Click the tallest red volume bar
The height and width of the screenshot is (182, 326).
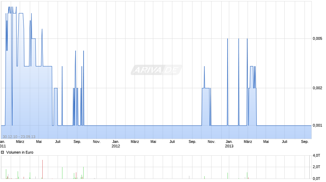point(42,169)
